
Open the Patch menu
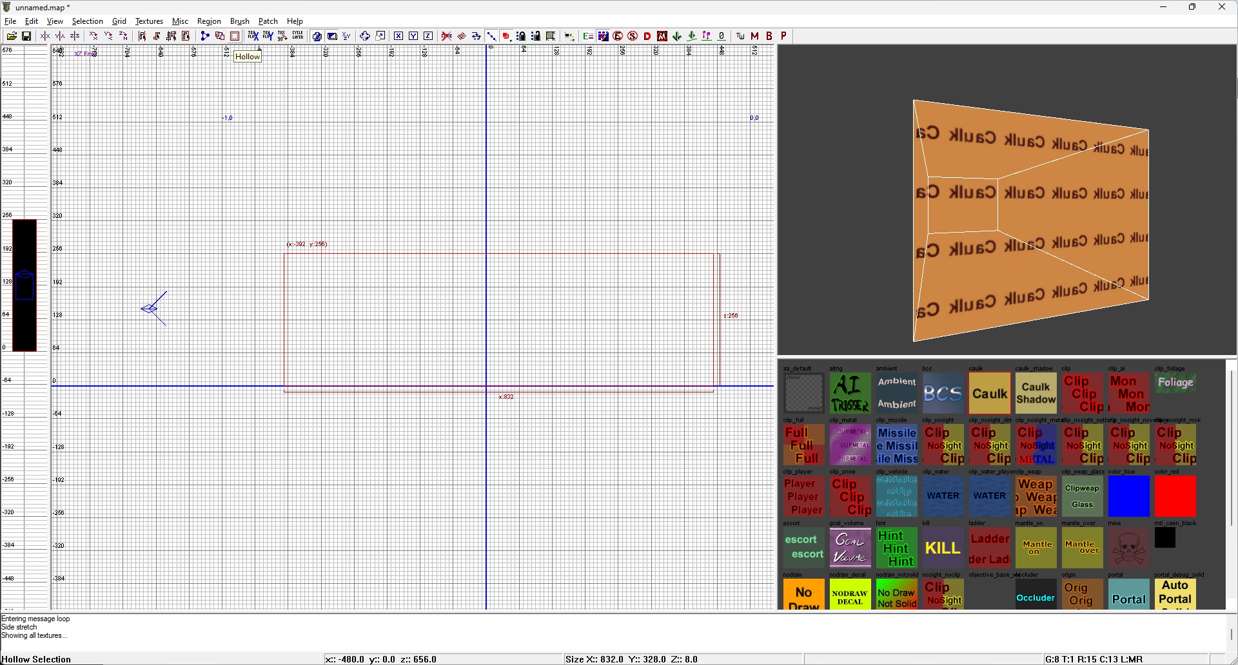(x=268, y=21)
